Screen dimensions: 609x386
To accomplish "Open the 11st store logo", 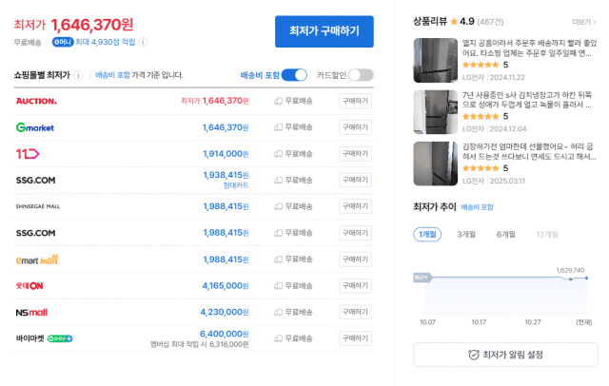I will (x=27, y=153).
